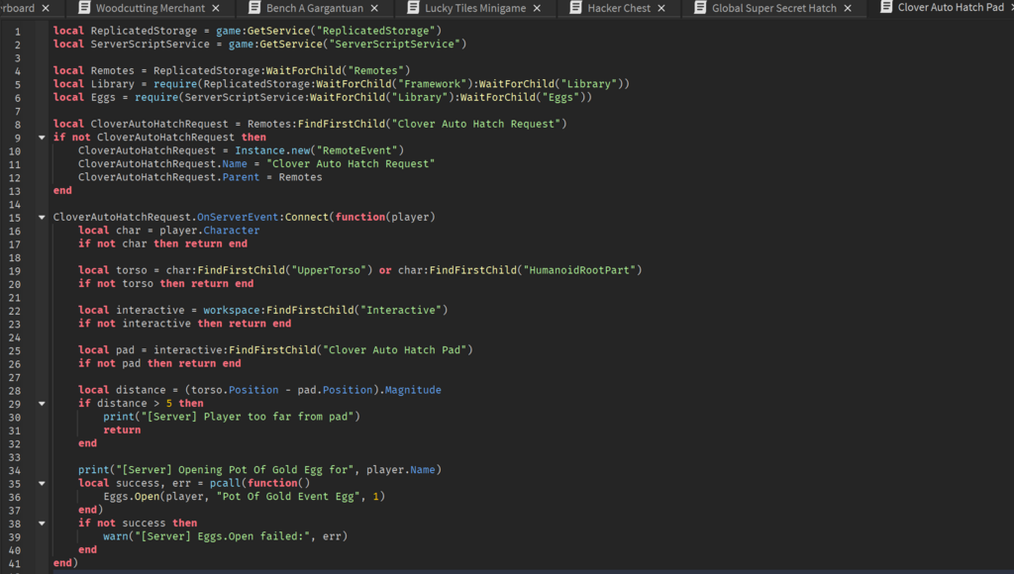Switch to the Hacker Chest tab
1014x574 pixels.
click(x=619, y=8)
